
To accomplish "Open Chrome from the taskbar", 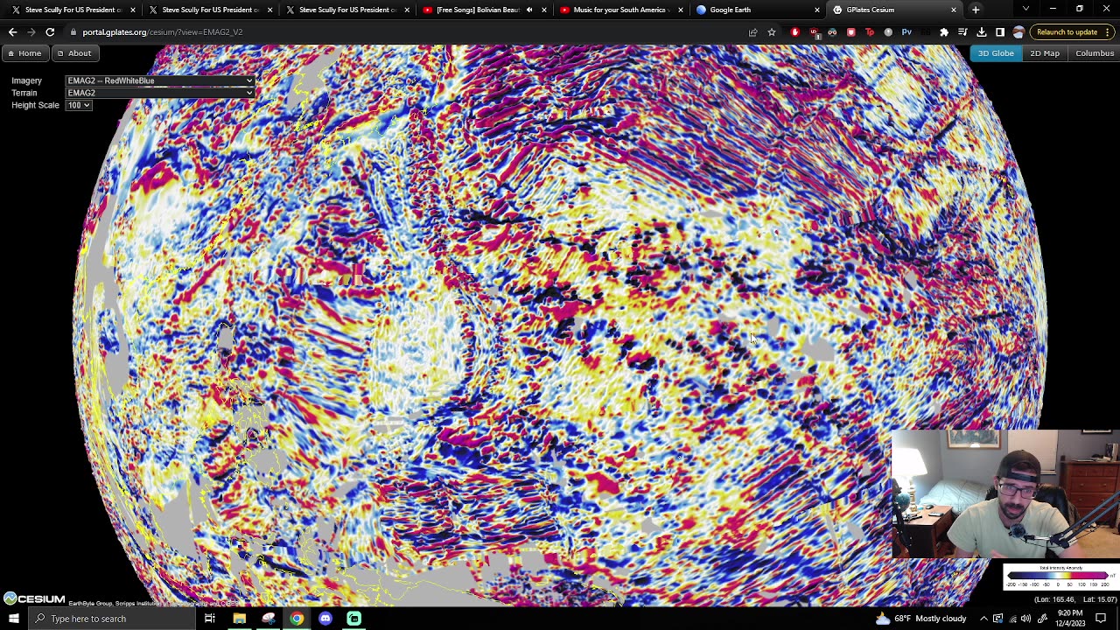I will coord(297,619).
